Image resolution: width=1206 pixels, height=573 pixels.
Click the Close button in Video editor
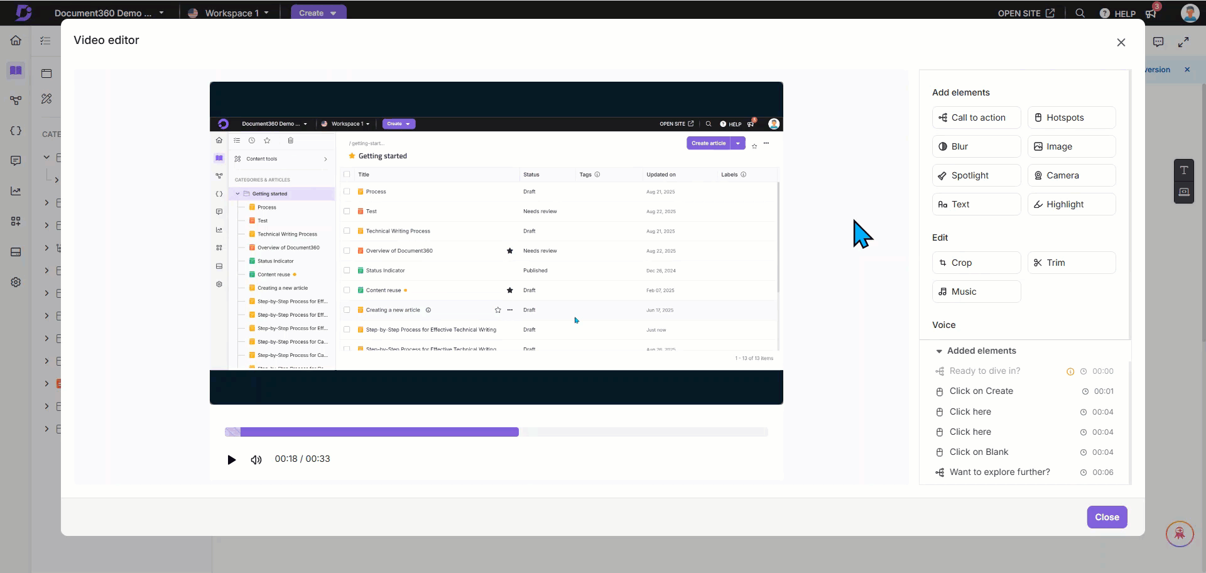click(x=1107, y=517)
